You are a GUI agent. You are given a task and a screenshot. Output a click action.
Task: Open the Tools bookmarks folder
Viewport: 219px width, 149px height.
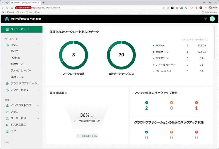tap(20, 12)
